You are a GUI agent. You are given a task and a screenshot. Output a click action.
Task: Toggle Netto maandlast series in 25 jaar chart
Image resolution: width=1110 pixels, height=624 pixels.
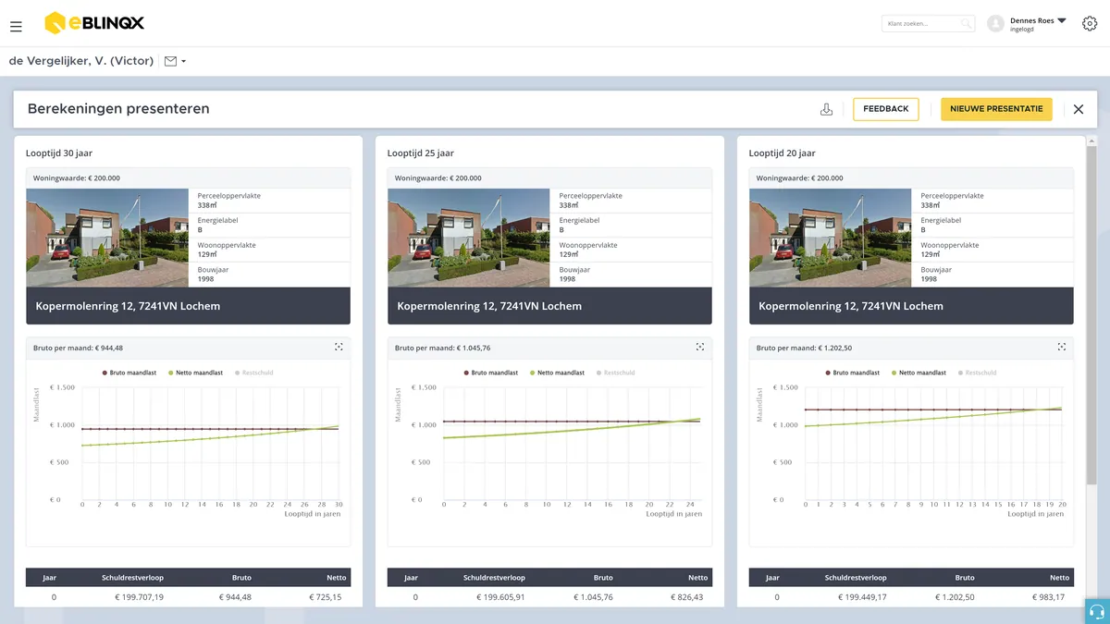point(557,373)
